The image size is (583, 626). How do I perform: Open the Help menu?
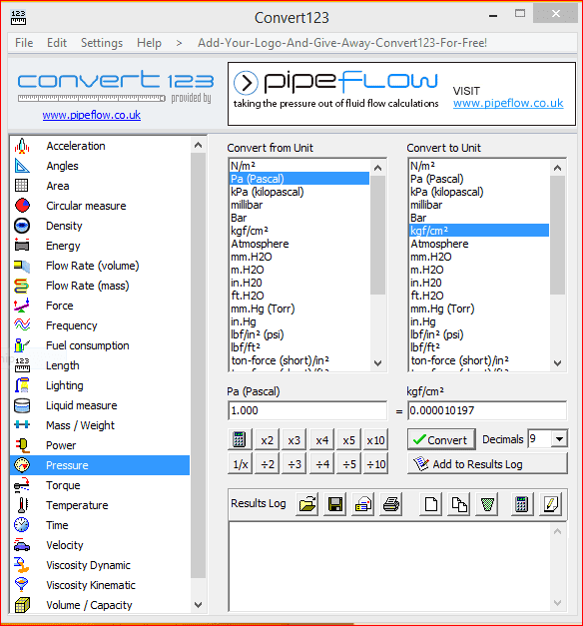[149, 43]
